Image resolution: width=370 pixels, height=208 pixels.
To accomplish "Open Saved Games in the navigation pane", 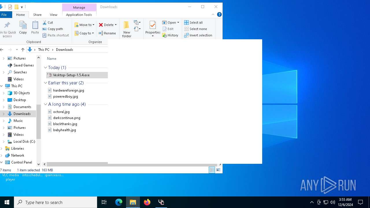I will pos(23,65).
